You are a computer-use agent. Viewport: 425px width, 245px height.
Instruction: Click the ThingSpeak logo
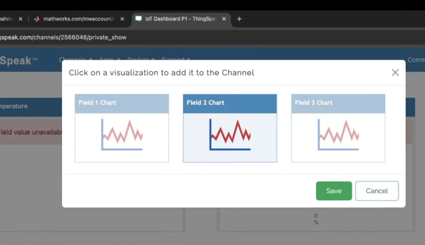pyautogui.click(x=18, y=60)
